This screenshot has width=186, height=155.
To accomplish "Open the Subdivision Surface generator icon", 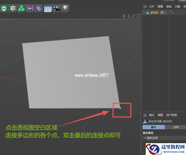I will point(13,8).
